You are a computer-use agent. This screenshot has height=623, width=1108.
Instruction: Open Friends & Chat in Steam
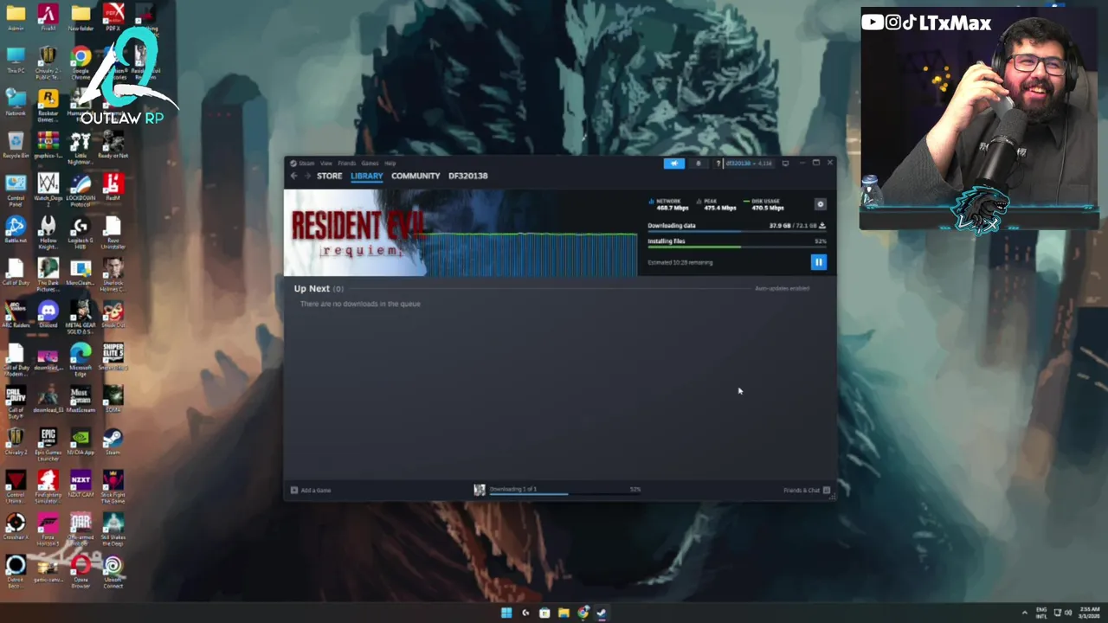807,490
